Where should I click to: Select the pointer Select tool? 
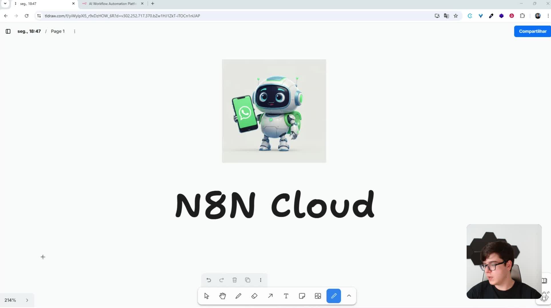207,296
